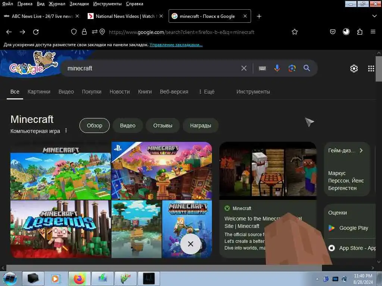This screenshot has height=286, width=382.
Task: Open PlayStation Minecraft Trails & Tales image
Action: 162,171
